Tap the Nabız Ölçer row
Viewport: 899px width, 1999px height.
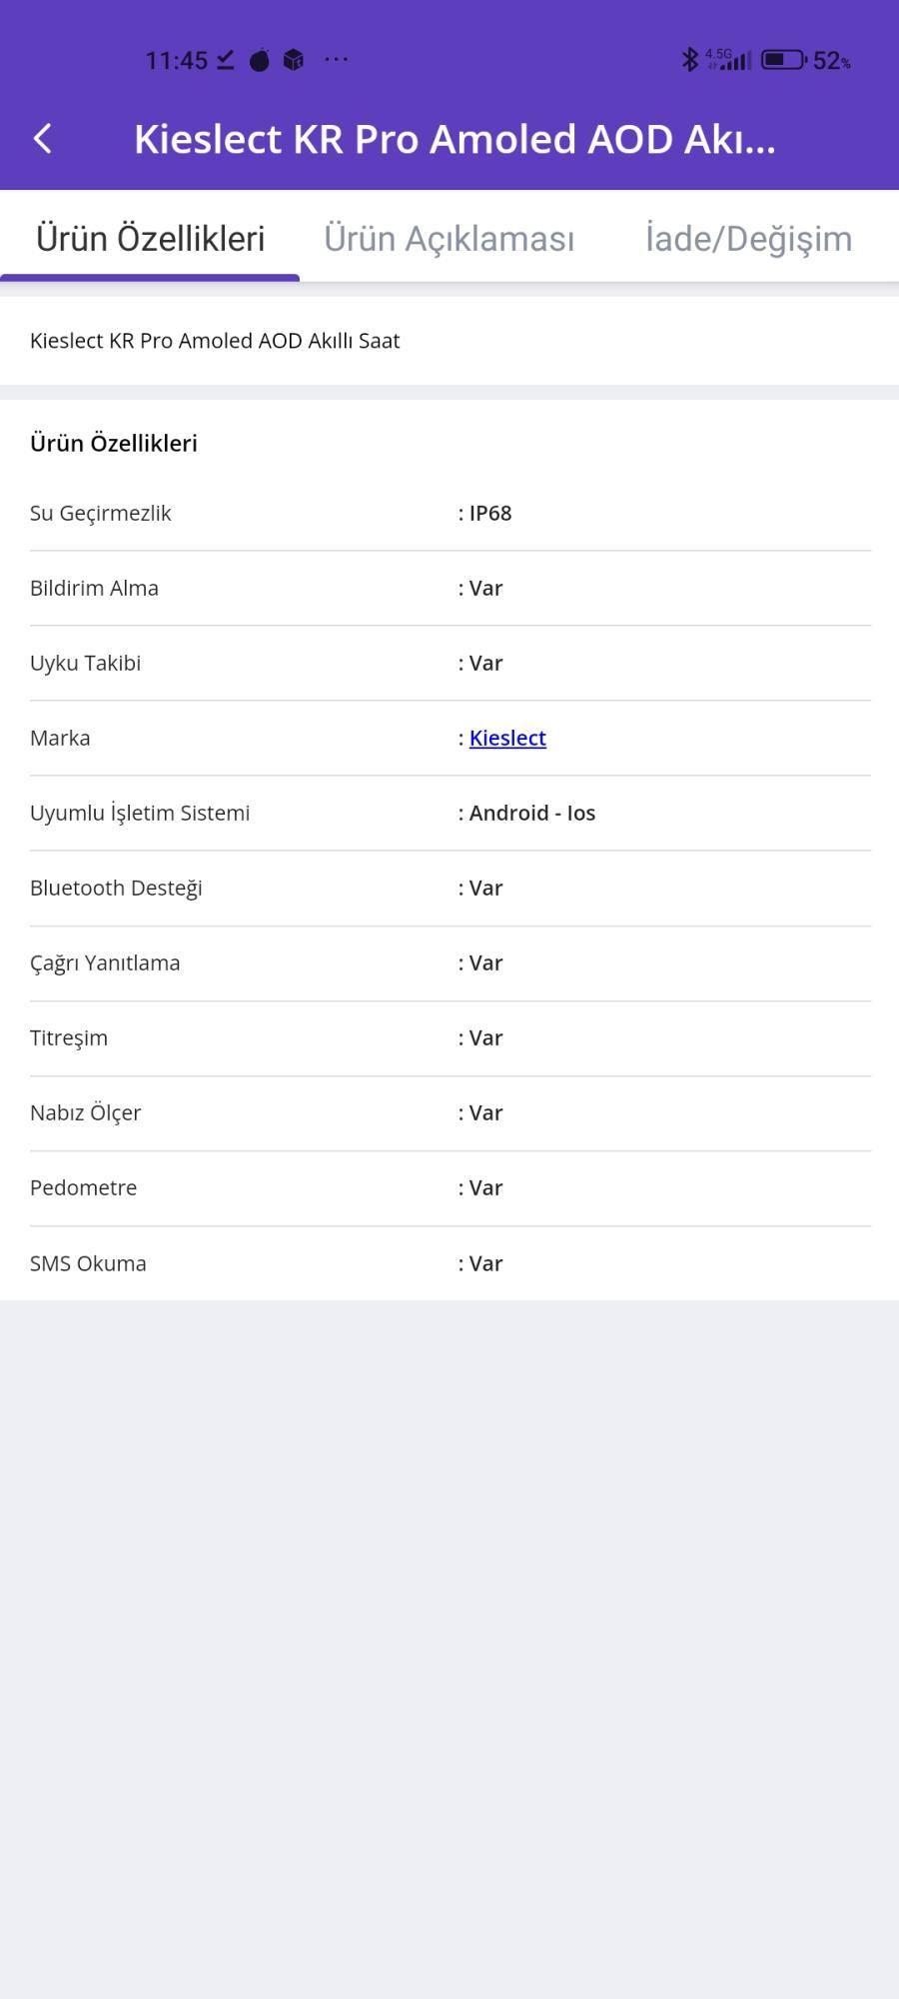(449, 1112)
